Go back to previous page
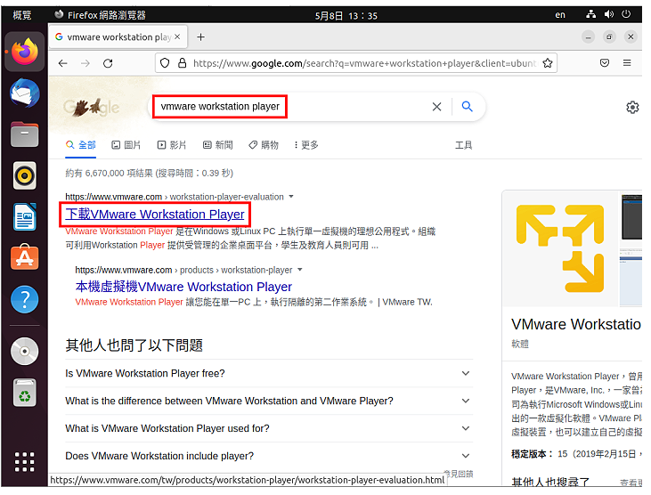This screenshot has height=495, width=651. [x=63, y=63]
